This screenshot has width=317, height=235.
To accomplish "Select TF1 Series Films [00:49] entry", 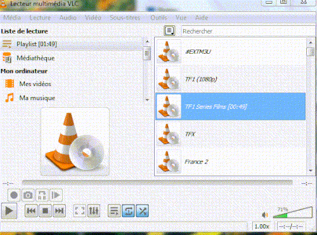I will (231, 106).
